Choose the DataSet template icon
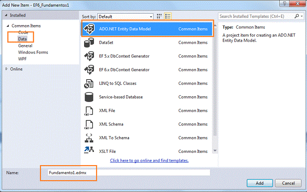This screenshot has height=192, width=307. [x=89, y=43]
